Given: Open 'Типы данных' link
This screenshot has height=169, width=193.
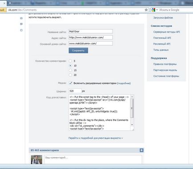Looking at the screenshot, I should click(161, 50).
